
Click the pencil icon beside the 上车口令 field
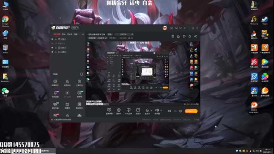(x=132, y=34)
